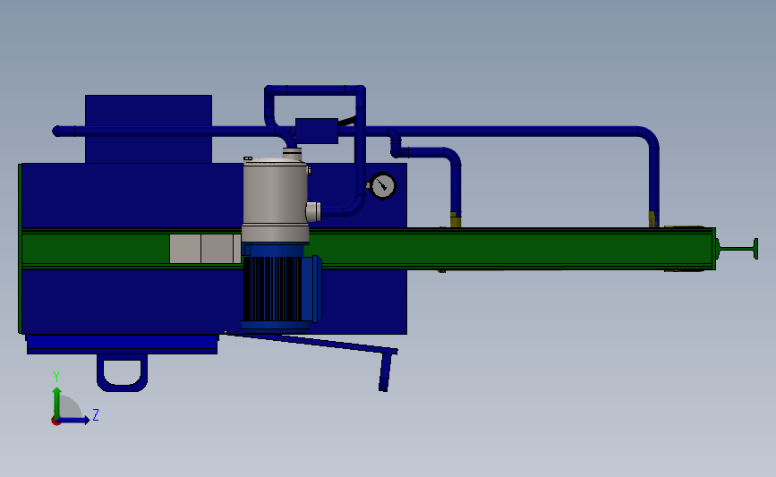Select the long green horizontal beam

pyautogui.click(x=368, y=249)
